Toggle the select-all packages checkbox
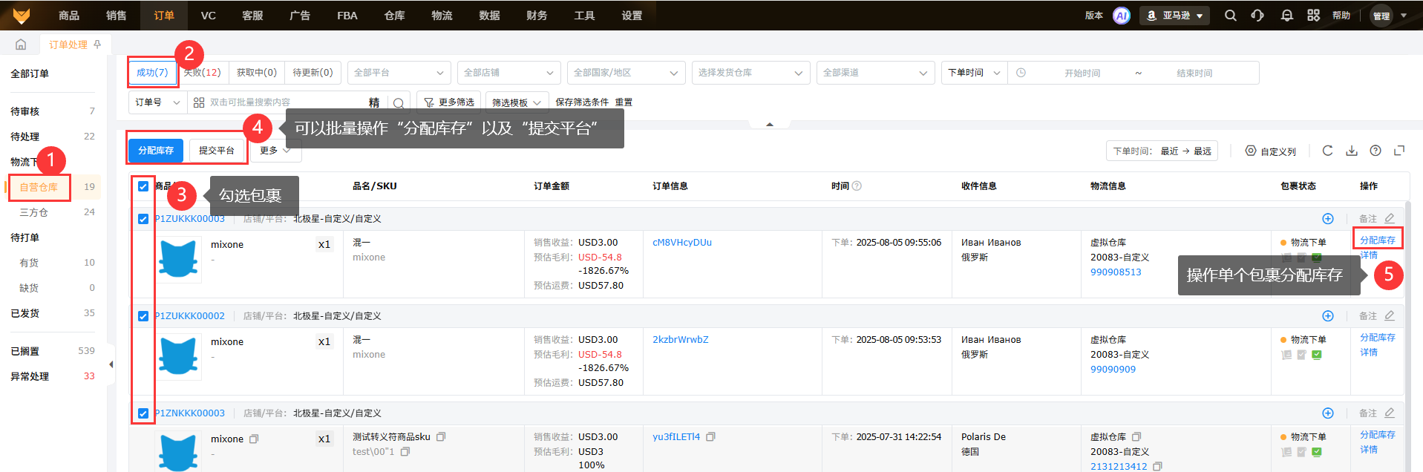The image size is (1423, 472). [143, 186]
